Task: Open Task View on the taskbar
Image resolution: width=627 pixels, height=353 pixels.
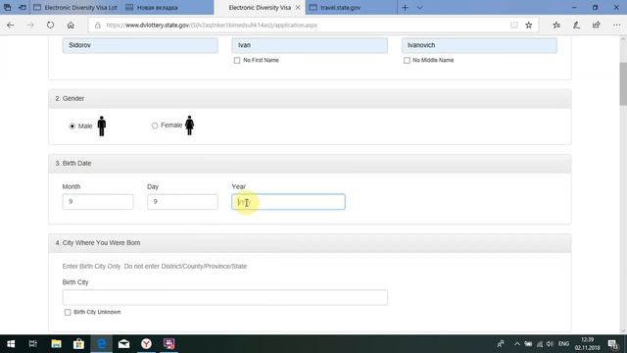Action: [33, 344]
